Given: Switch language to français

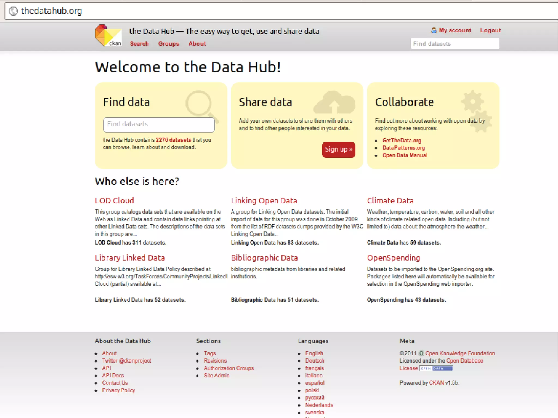Looking at the screenshot, I should (314, 368).
